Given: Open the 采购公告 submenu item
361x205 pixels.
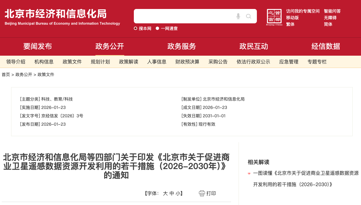Looking at the screenshot, I should click(218, 62).
